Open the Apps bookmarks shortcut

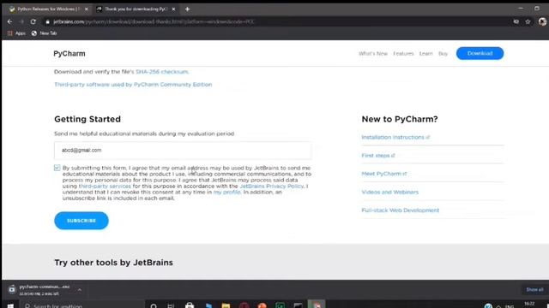[x=17, y=33]
